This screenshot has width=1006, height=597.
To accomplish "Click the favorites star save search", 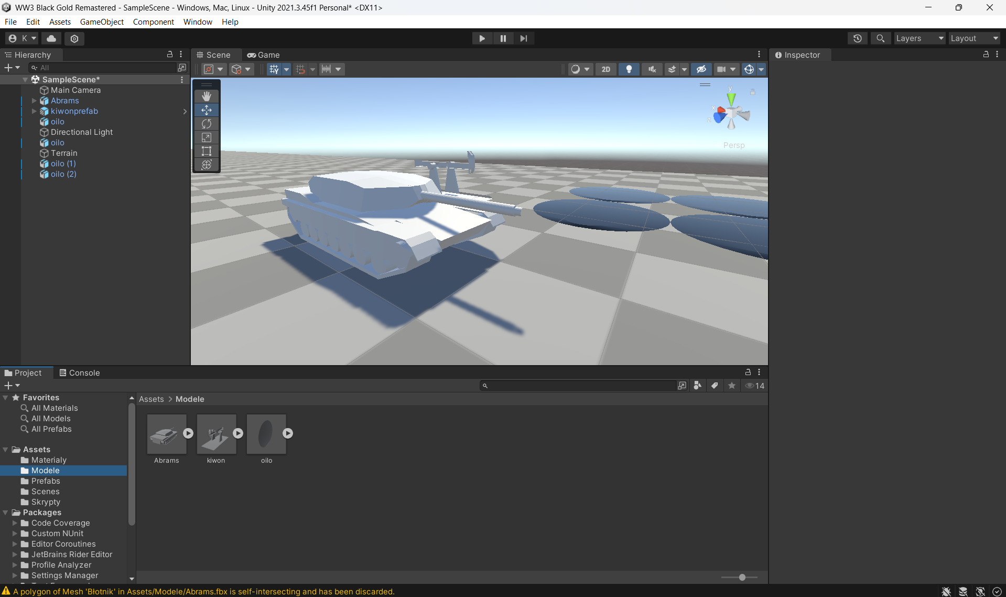I will (x=732, y=386).
